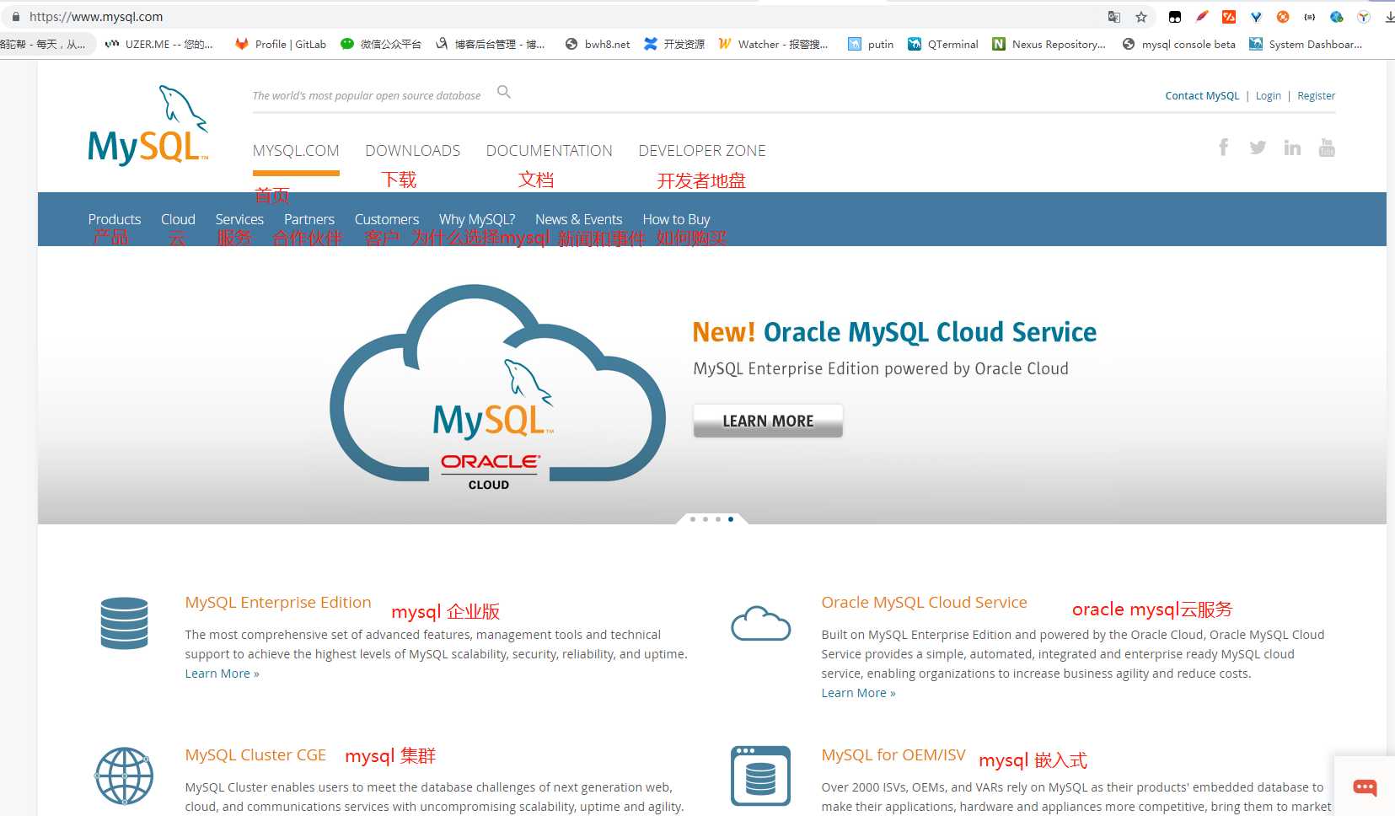The width and height of the screenshot is (1395, 816).
Task: Click the blue globe extension icon
Action: [1337, 17]
